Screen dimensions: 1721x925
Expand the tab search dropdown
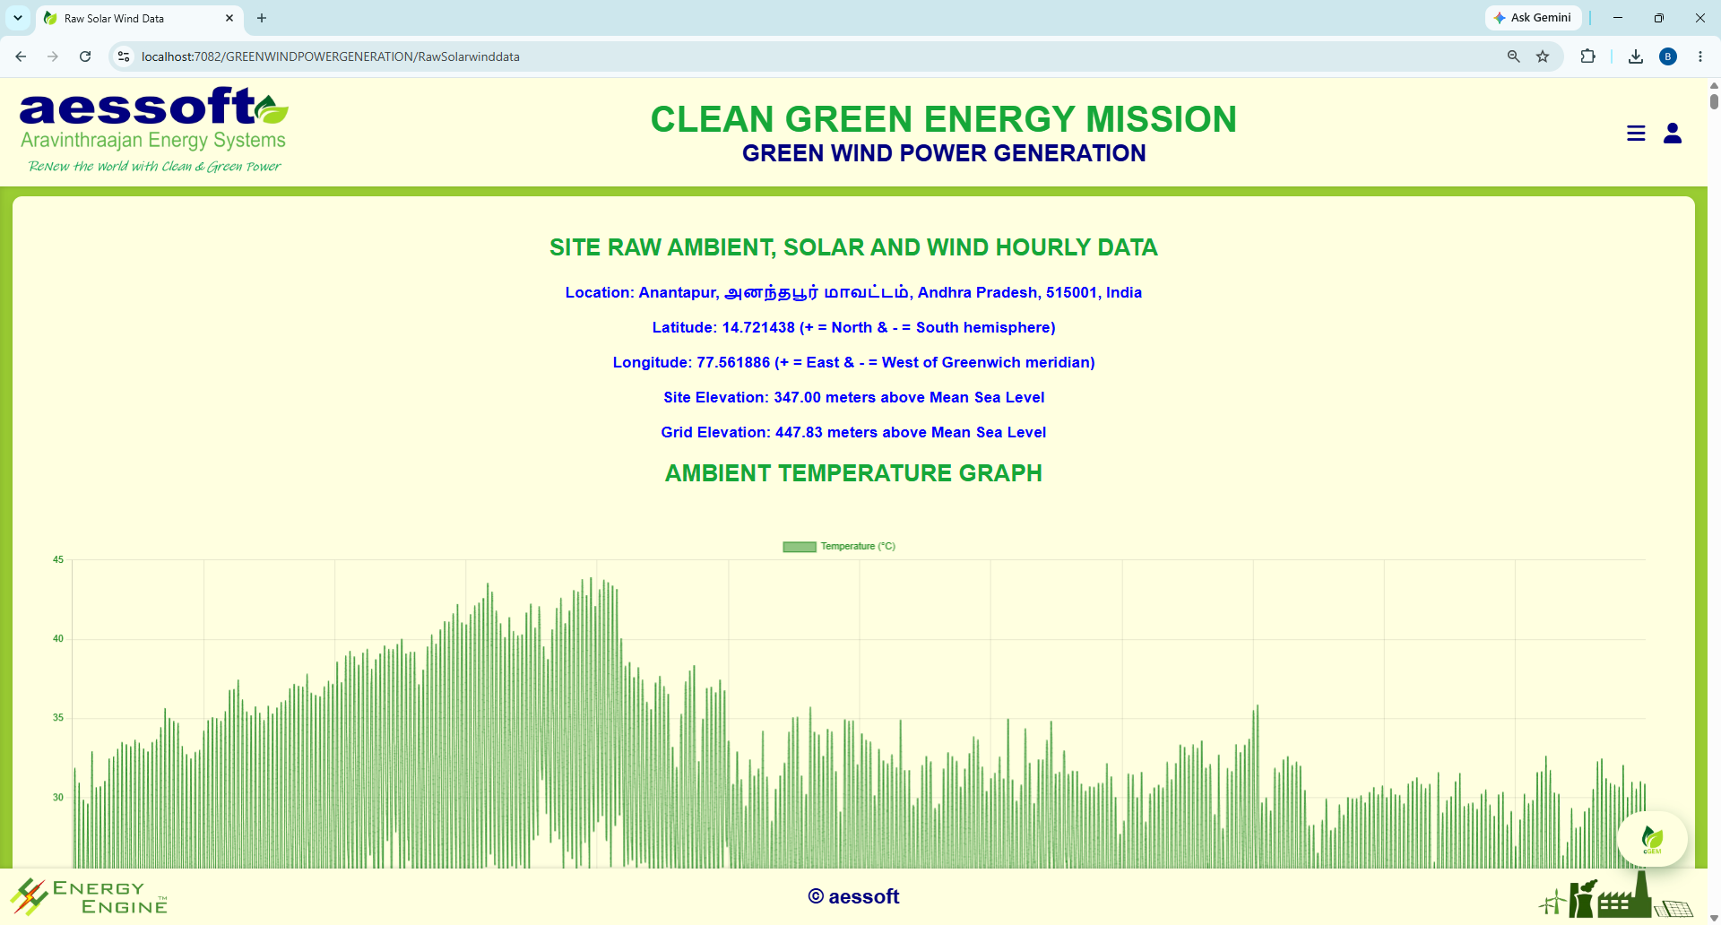point(18,18)
